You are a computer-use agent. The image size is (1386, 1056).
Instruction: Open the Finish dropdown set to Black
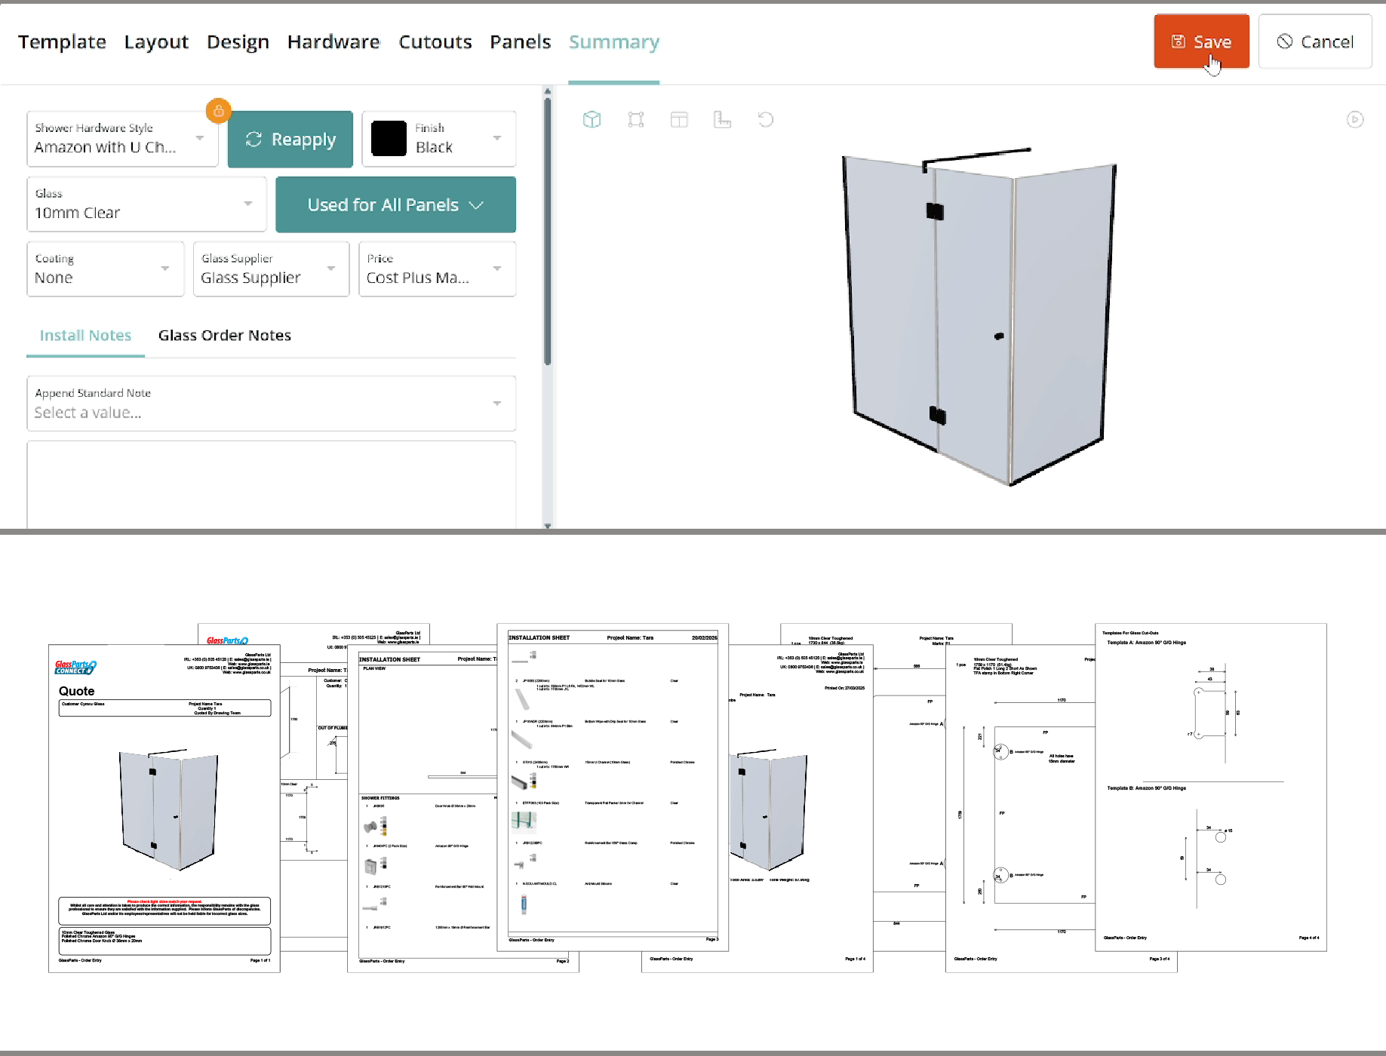coord(439,139)
